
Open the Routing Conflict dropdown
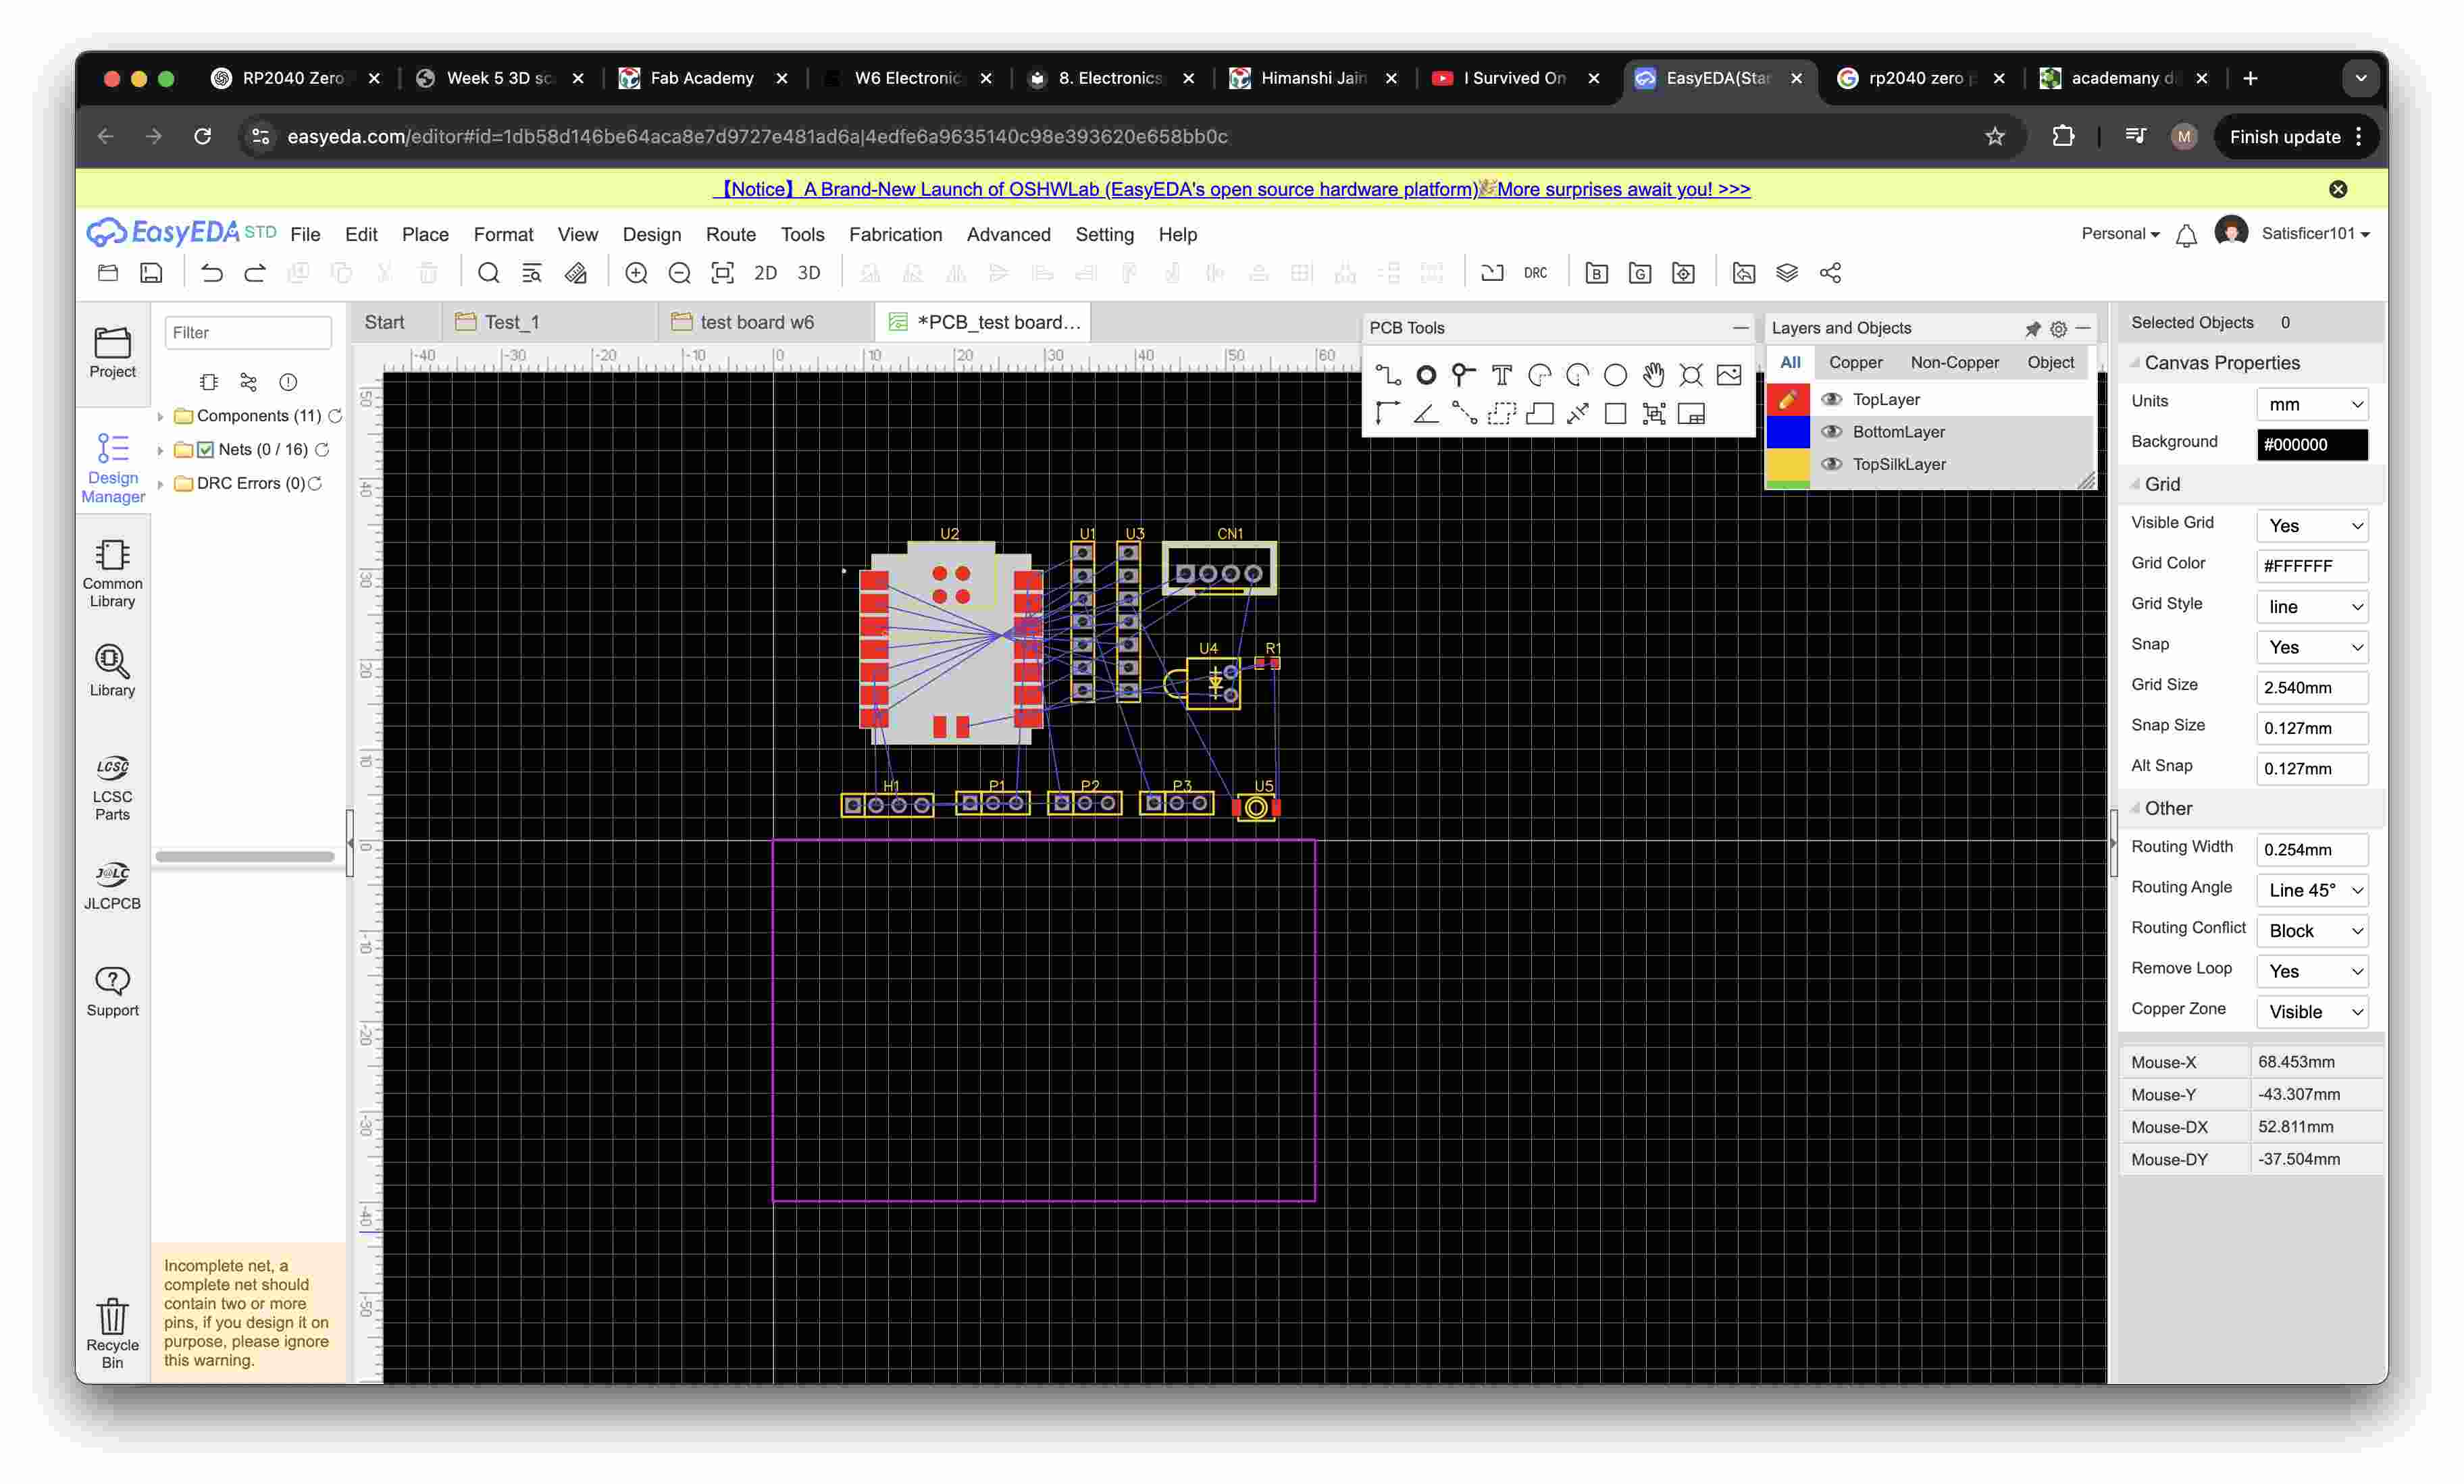coord(2312,930)
